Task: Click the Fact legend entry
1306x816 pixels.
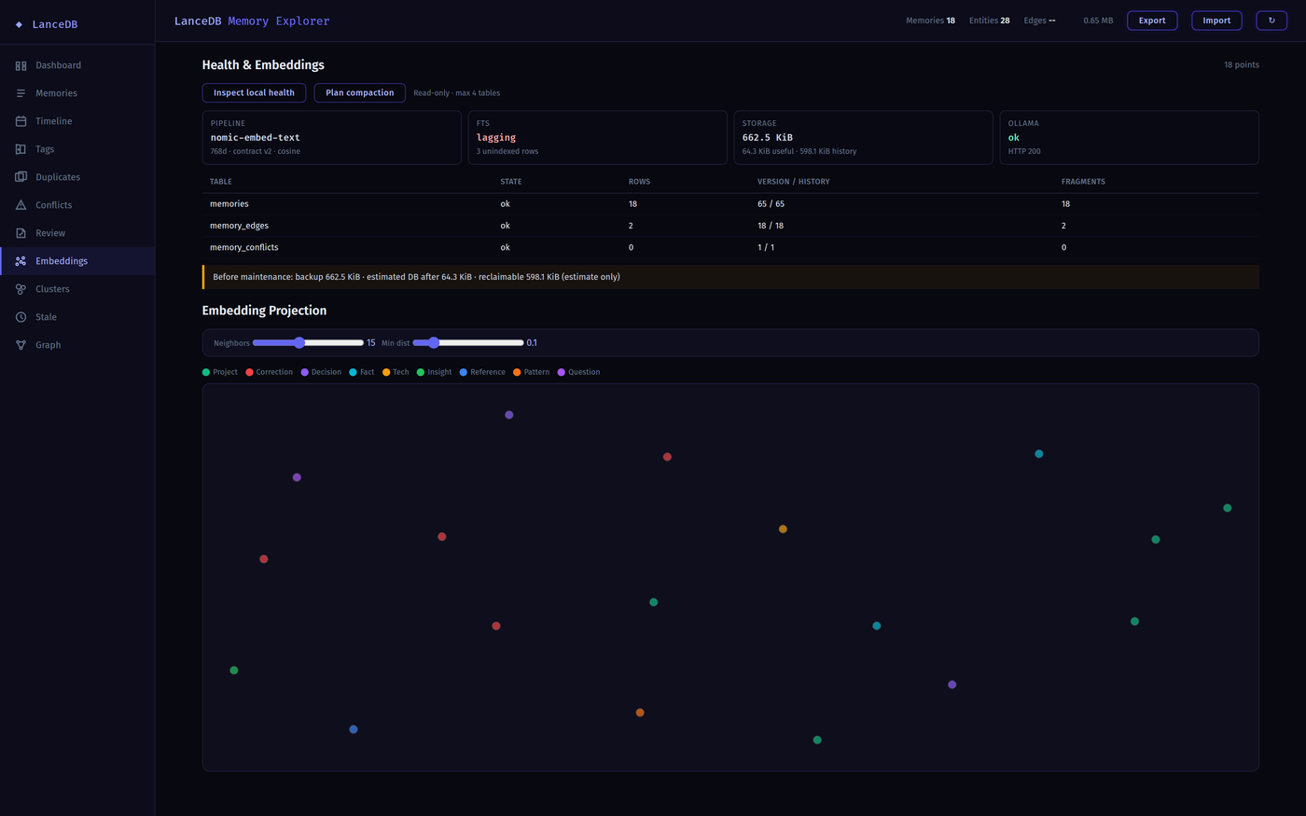Action: click(x=362, y=372)
